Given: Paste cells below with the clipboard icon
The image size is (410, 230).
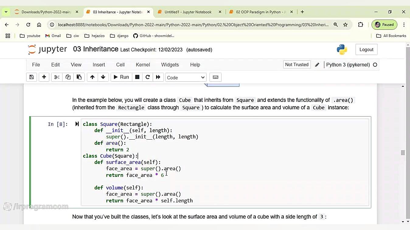Looking at the screenshot, I should (79, 77).
